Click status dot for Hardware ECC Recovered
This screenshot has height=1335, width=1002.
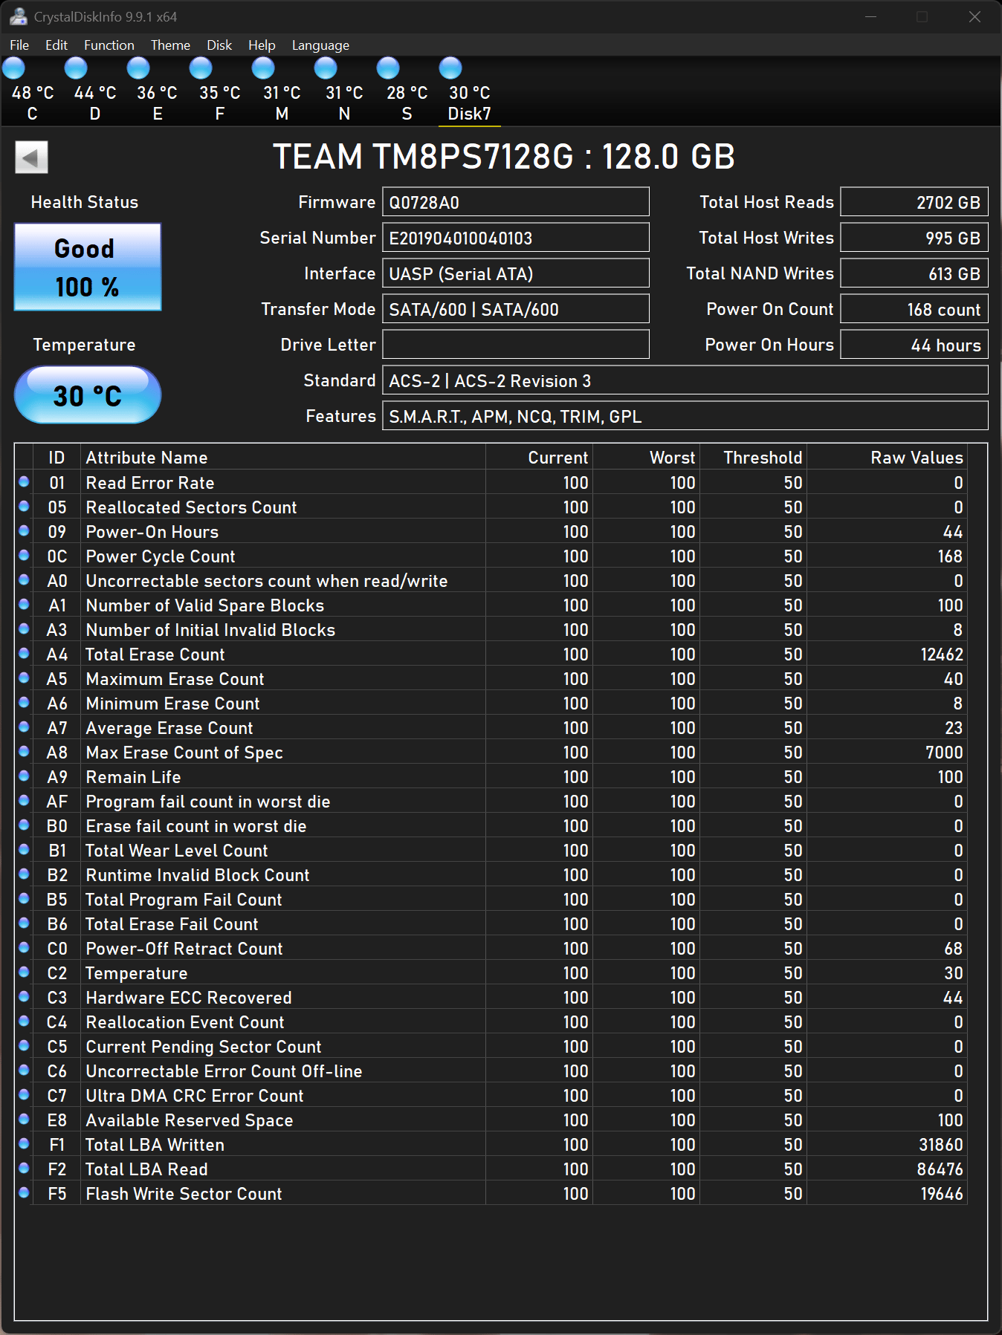24,997
